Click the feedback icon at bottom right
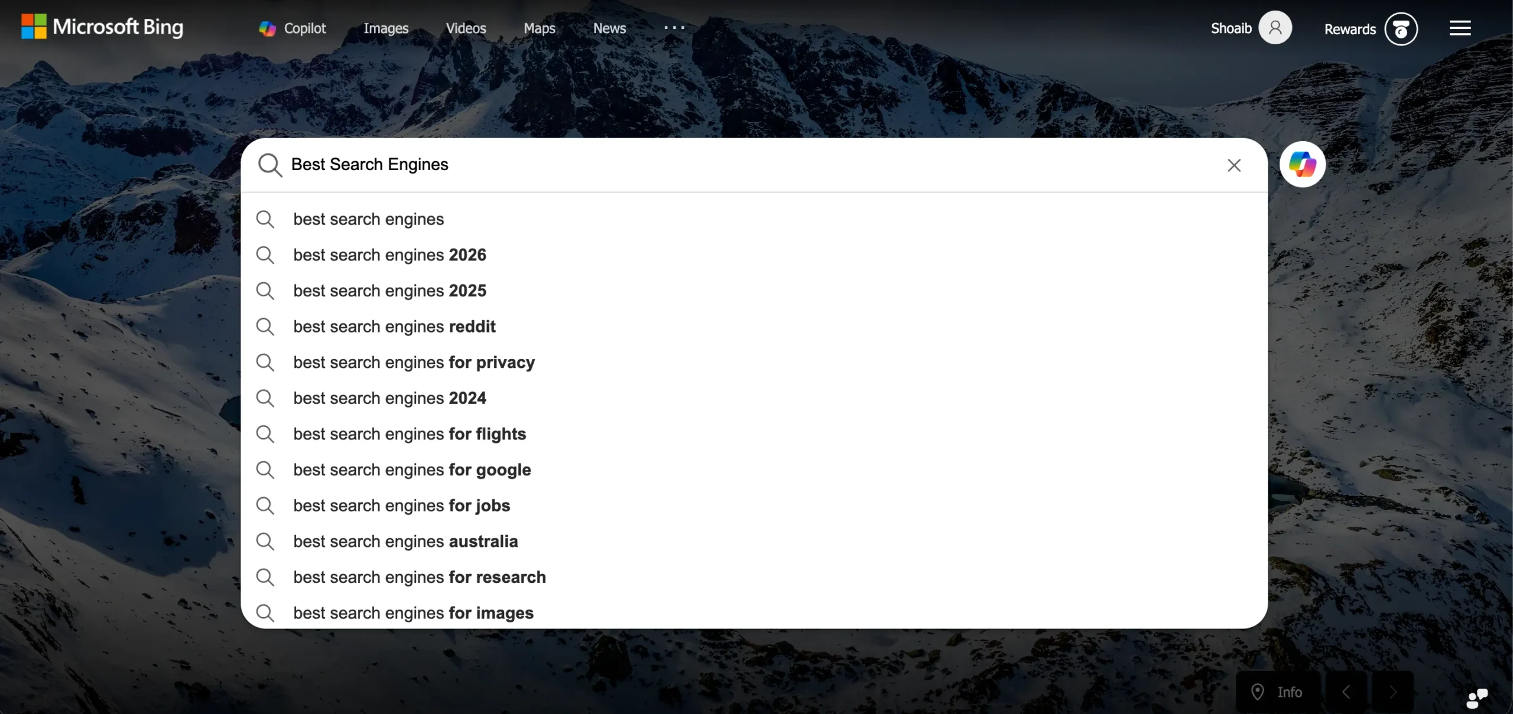1513x714 pixels. coord(1478,697)
